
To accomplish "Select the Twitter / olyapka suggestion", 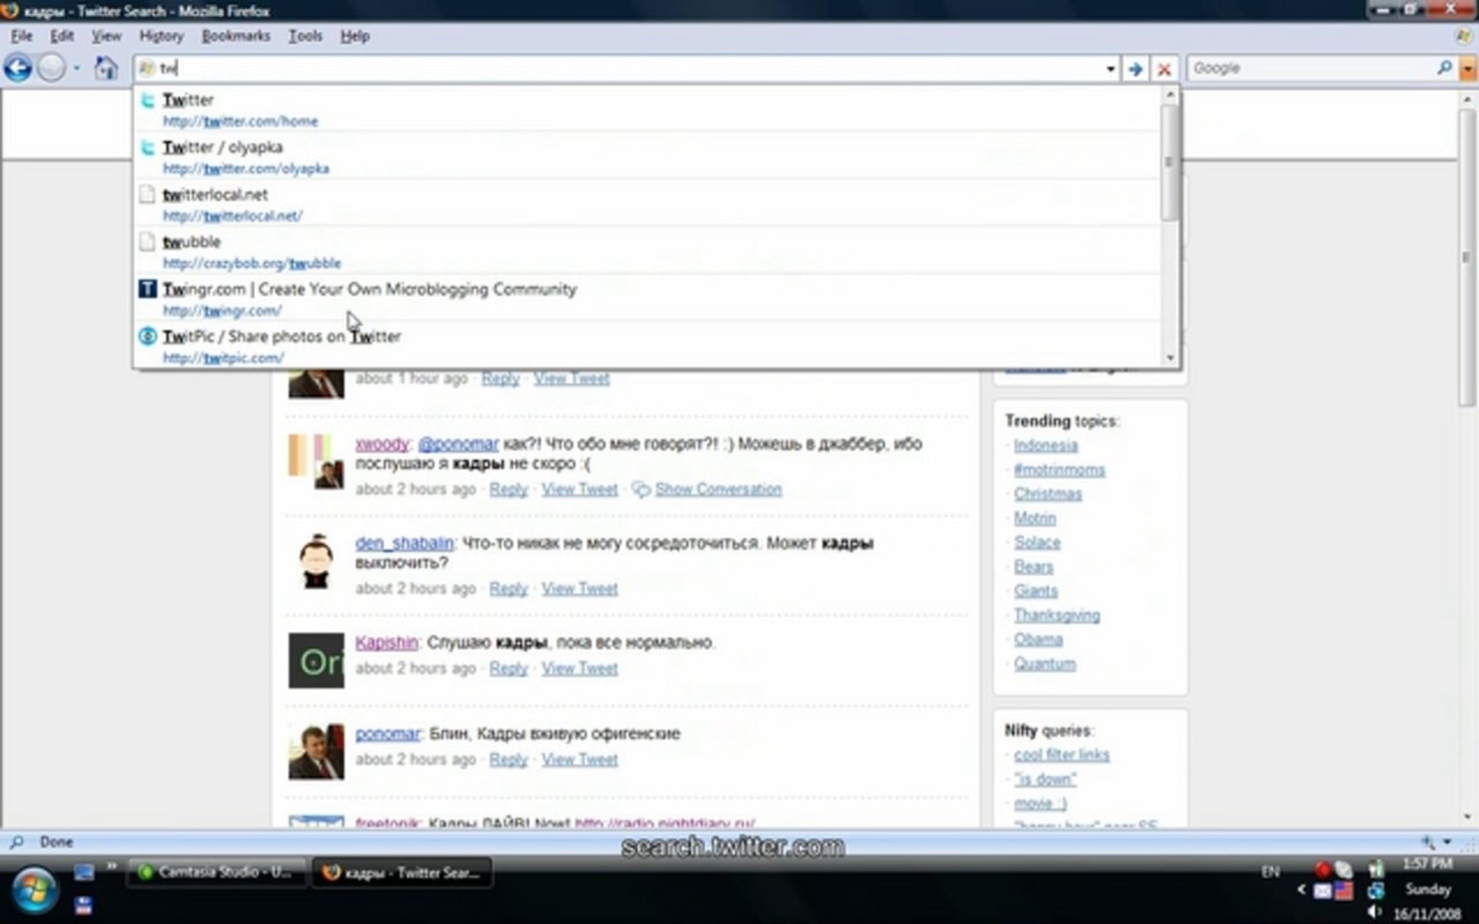I will click(x=647, y=156).
